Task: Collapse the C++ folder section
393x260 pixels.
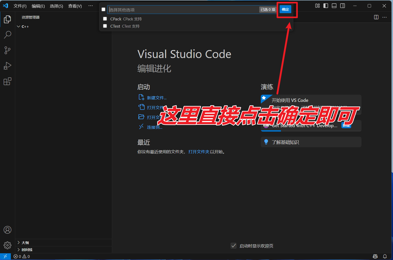Action: point(19,27)
